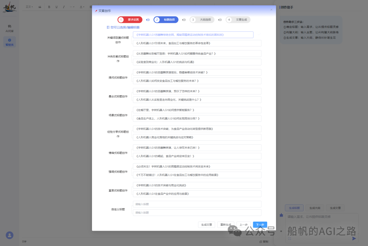Select title 《人形机器人G1在食品产业中的应用与前景》

click(x=197, y=194)
